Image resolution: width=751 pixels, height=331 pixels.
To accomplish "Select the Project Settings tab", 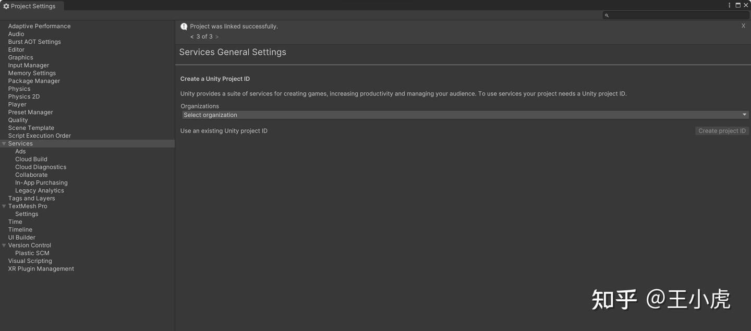I will tap(32, 6).
